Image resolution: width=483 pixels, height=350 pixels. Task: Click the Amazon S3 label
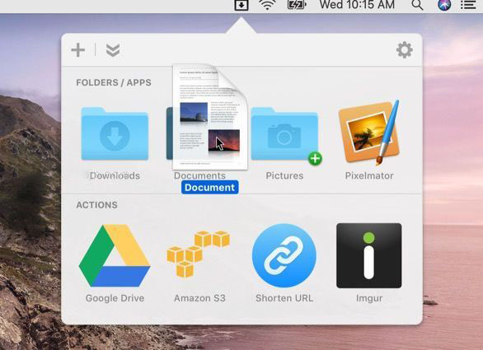(199, 298)
